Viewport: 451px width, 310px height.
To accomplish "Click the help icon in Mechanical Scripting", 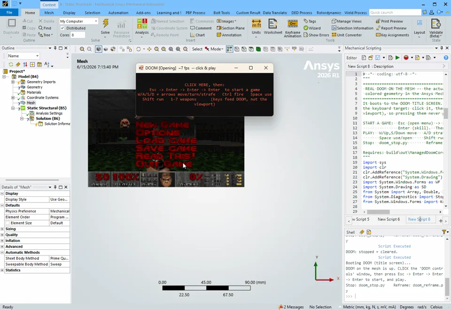I will [446, 58].
